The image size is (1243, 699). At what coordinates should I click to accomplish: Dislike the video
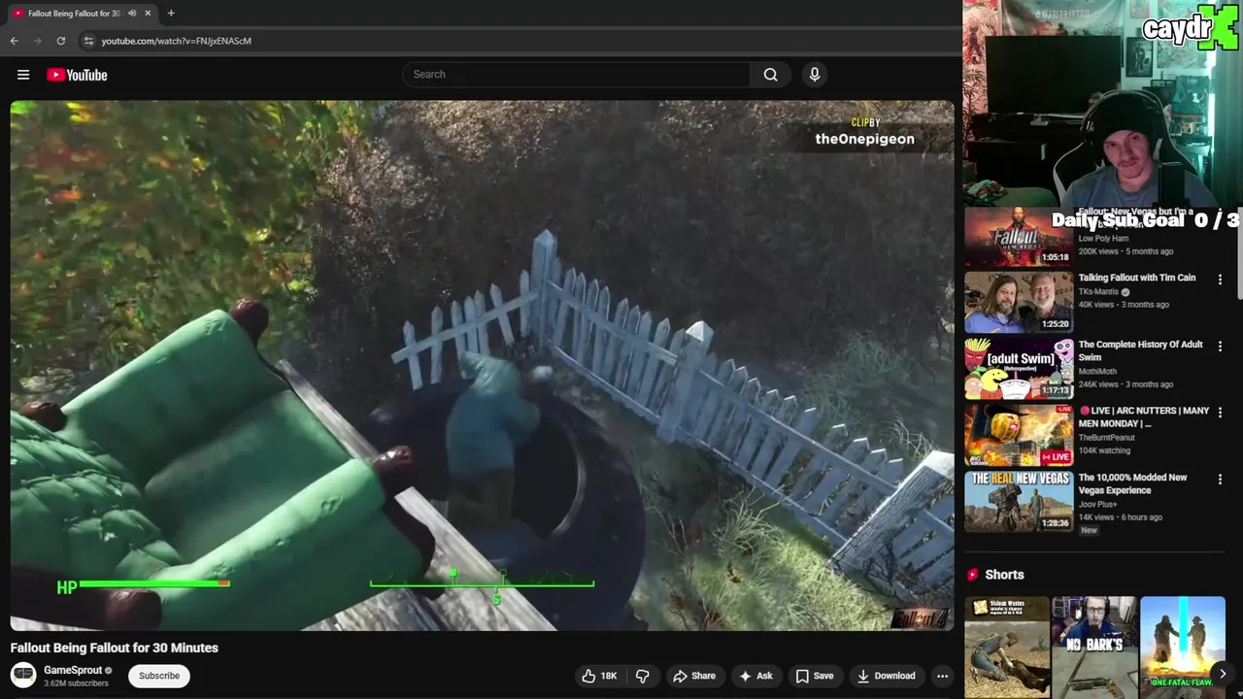click(642, 676)
